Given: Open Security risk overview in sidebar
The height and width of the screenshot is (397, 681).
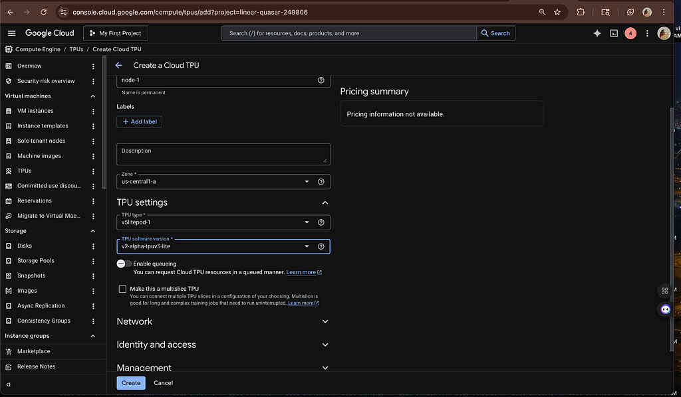Looking at the screenshot, I should 46,81.
